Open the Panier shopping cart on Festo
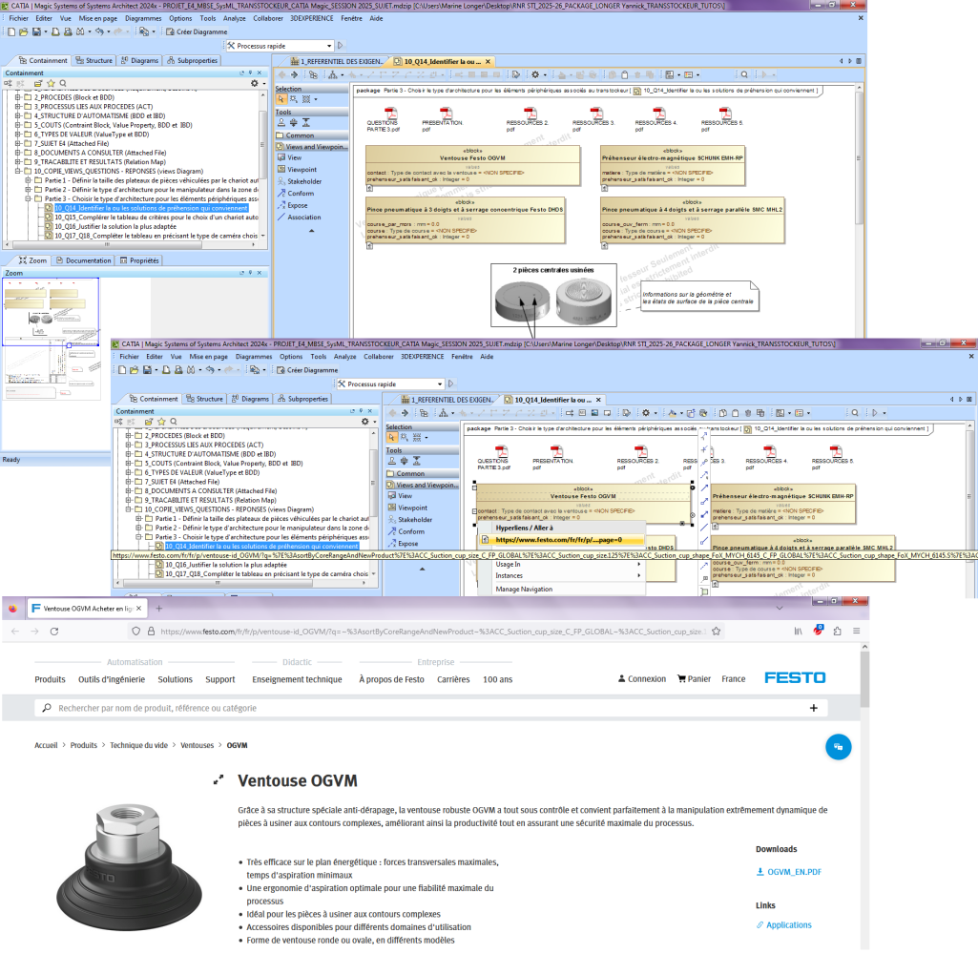 point(694,679)
